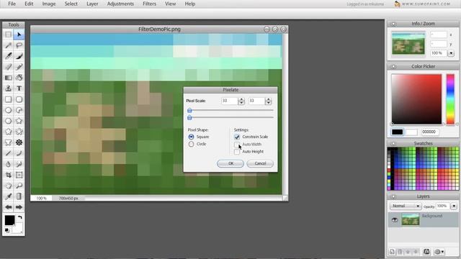Choose the Clone Stamp tool

8,88
